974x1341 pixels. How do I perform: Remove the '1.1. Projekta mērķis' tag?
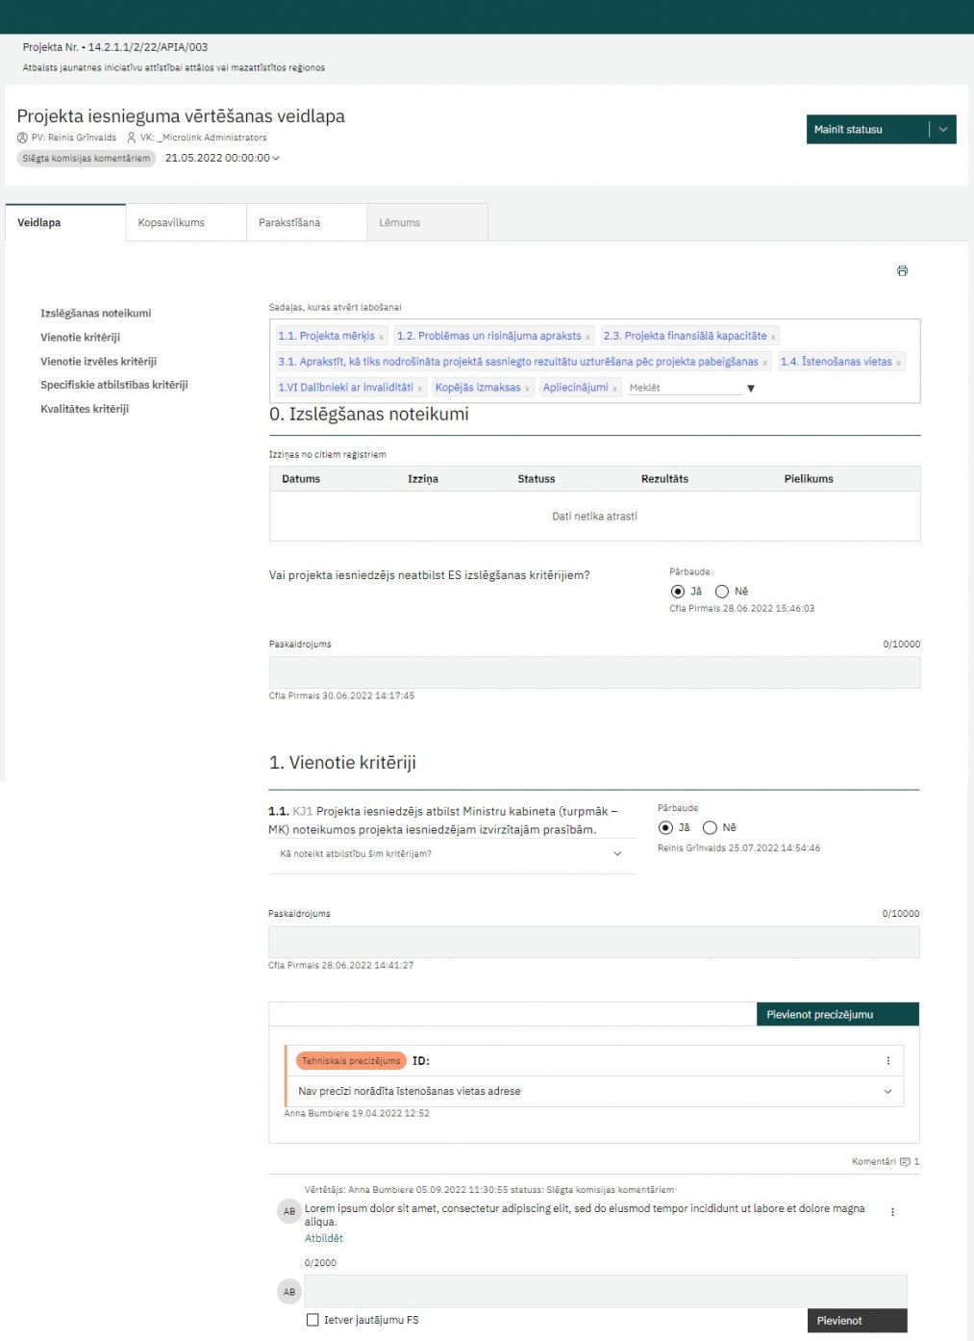click(x=382, y=338)
